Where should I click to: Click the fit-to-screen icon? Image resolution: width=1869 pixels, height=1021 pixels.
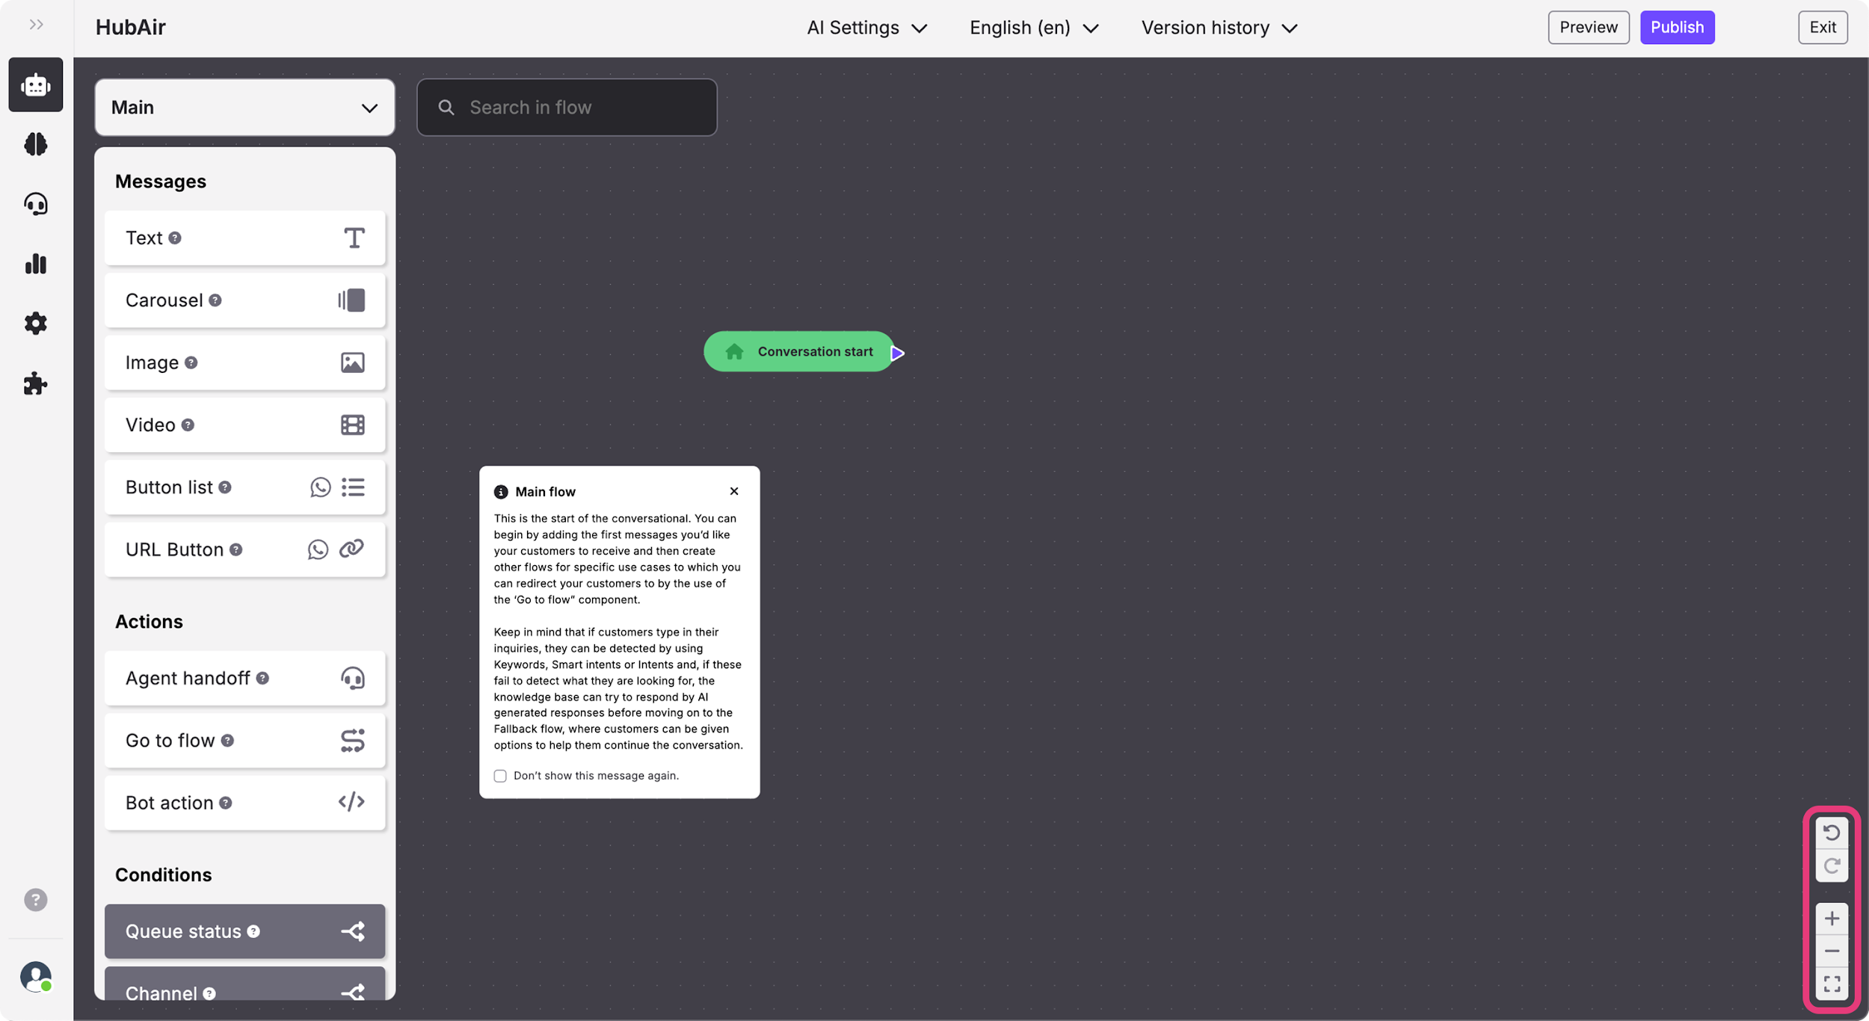coord(1831,984)
